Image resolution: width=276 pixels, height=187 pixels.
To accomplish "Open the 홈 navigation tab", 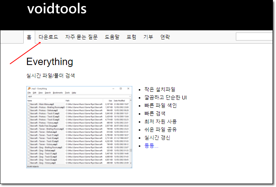I will 29,37.
